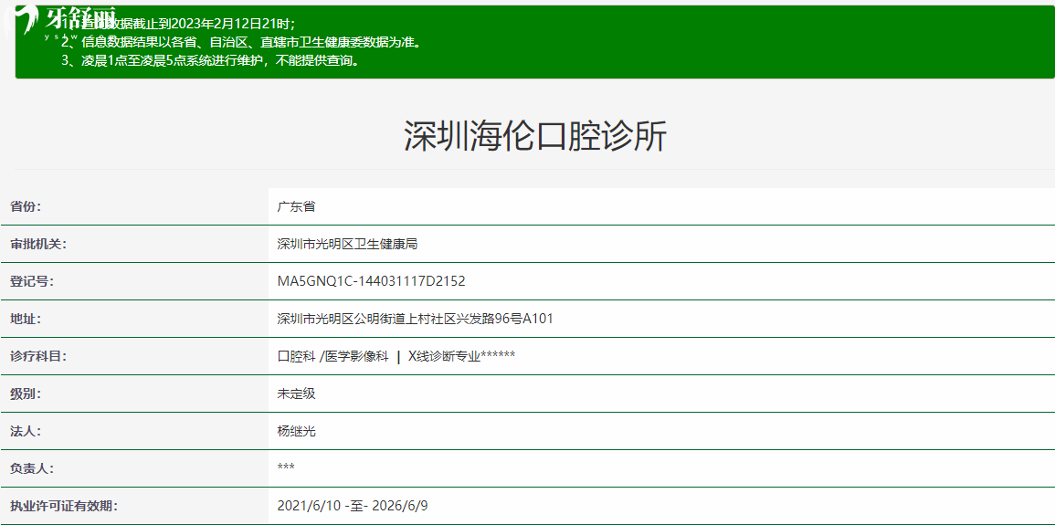Click the 级别 label
The height and width of the screenshot is (525, 1055).
coord(26,394)
